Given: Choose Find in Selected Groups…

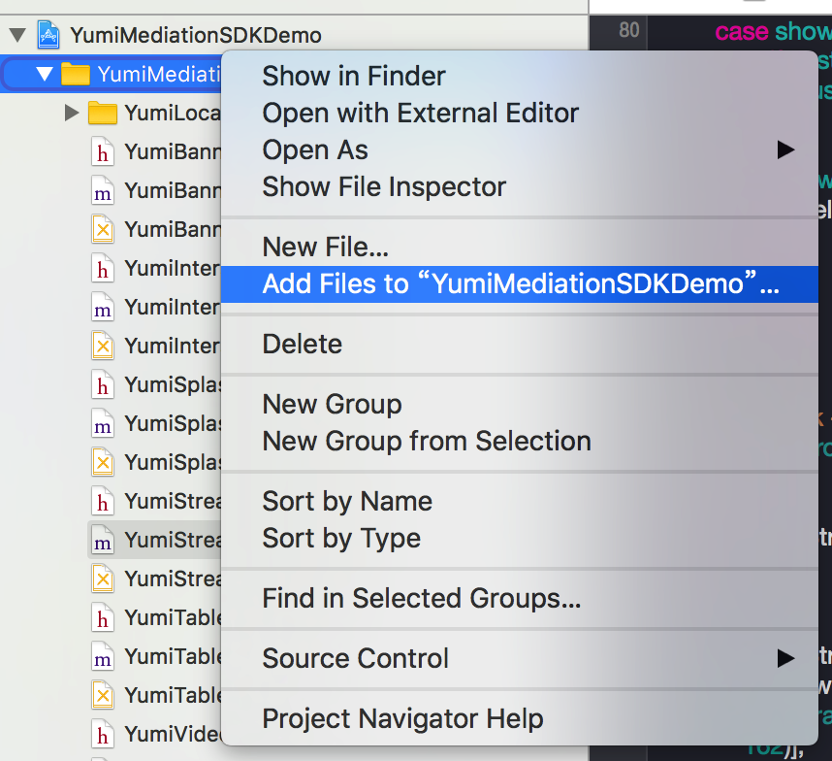Looking at the screenshot, I should (520, 599).
